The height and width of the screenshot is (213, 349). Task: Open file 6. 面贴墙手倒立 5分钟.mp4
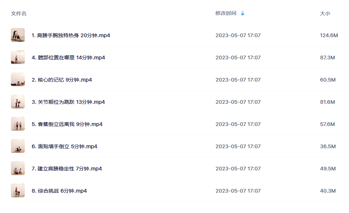(64, 146)
